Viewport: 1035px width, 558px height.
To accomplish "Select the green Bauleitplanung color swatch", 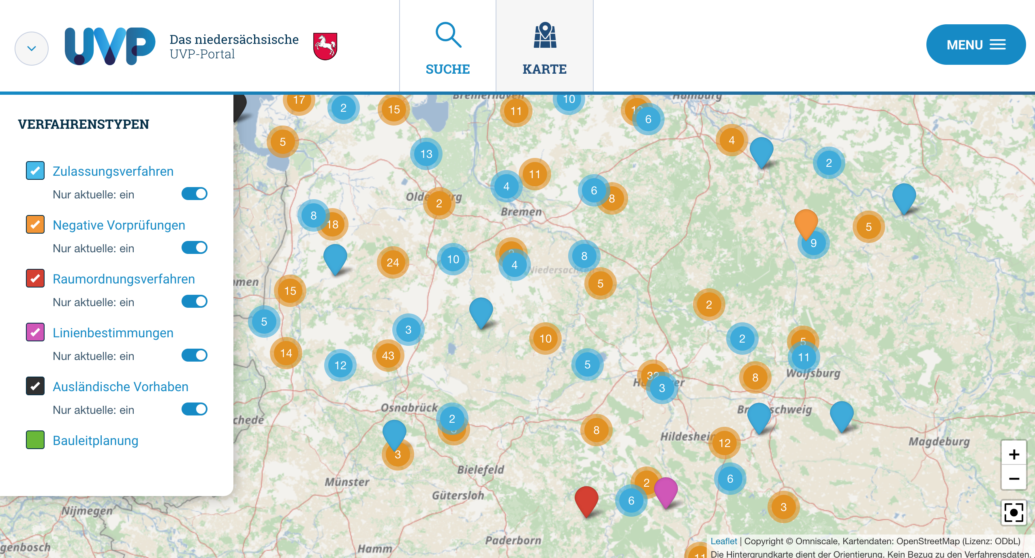I will tap(35, 440).
